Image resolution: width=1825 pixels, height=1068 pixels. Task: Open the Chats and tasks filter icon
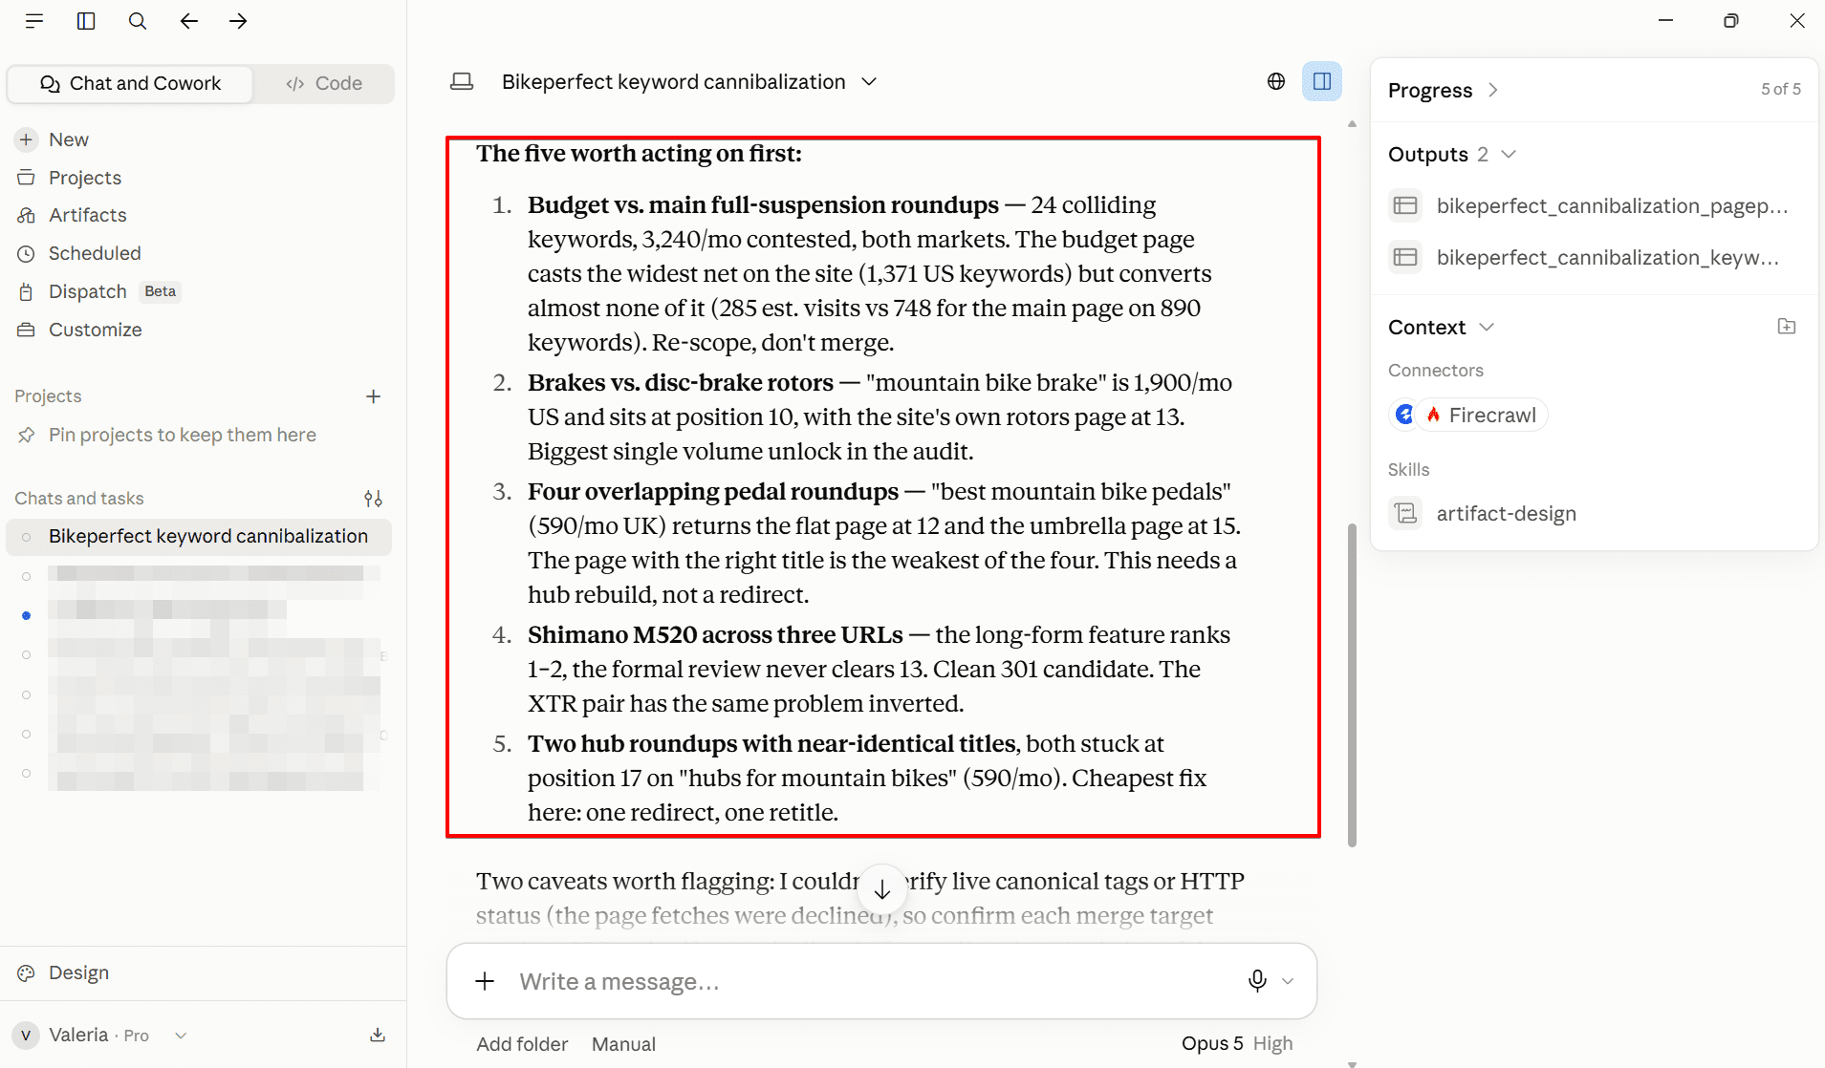point(374,499)
